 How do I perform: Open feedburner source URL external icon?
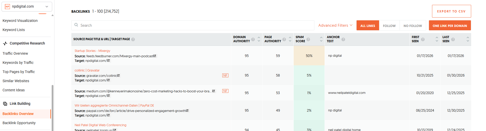click(155, 56)
